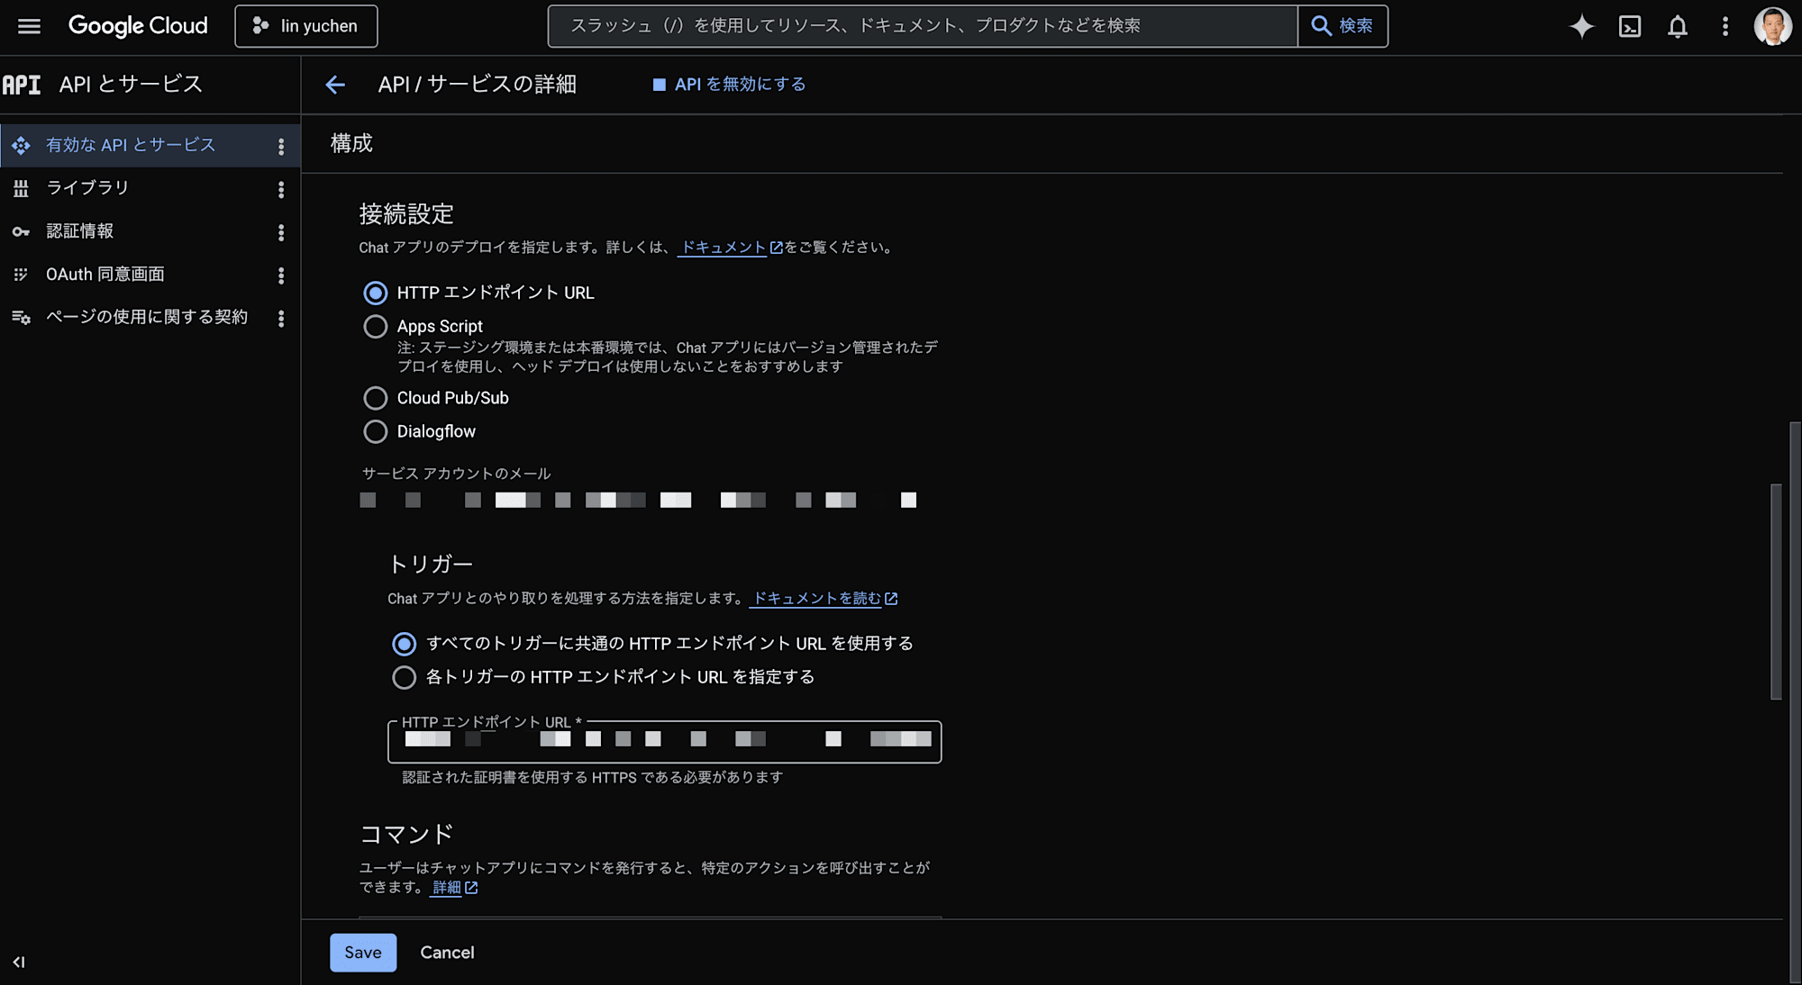The height and width of the screenshot is (985, 1802).
Task: Click the resource search field
Action: 922,26
